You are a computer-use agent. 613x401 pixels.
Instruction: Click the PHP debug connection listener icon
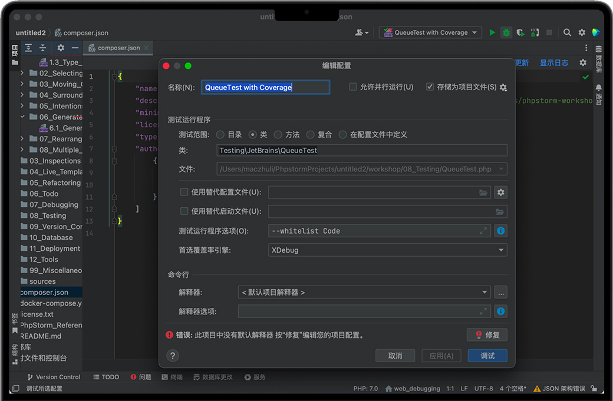click(535, 33)
